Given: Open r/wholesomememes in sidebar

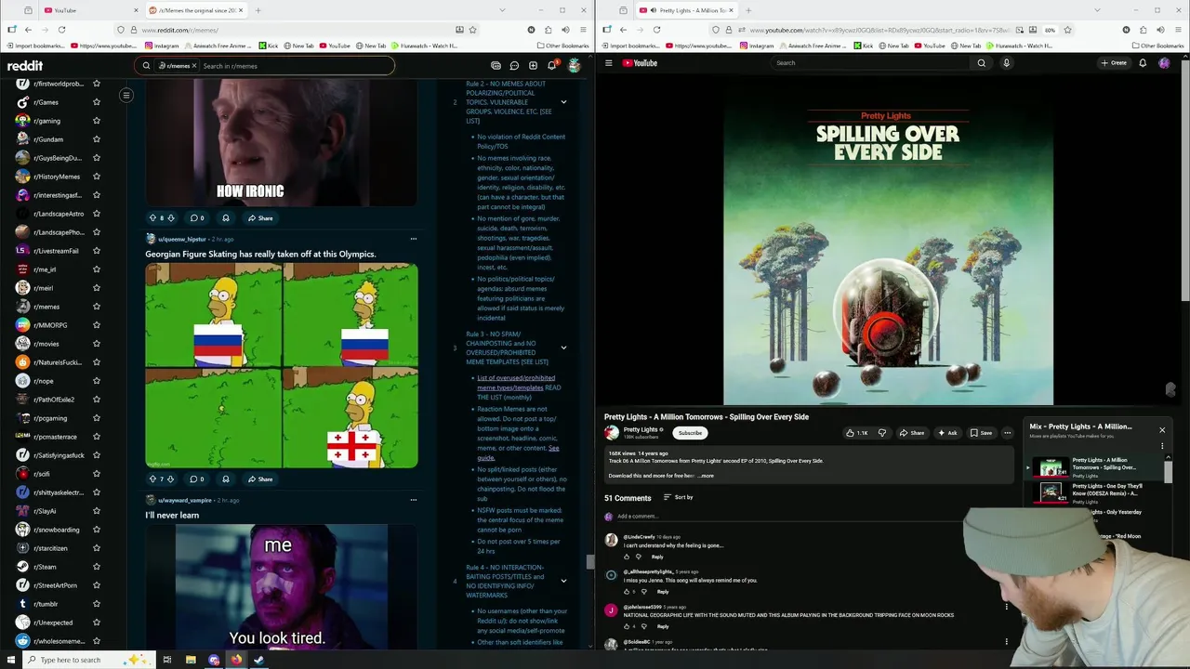Looking at the screenshot, I should click(59, 641).
